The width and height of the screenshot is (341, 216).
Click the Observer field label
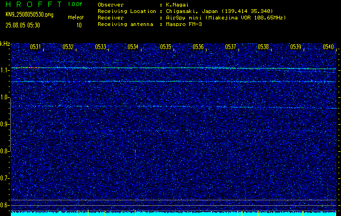click(x=111, y=5)
